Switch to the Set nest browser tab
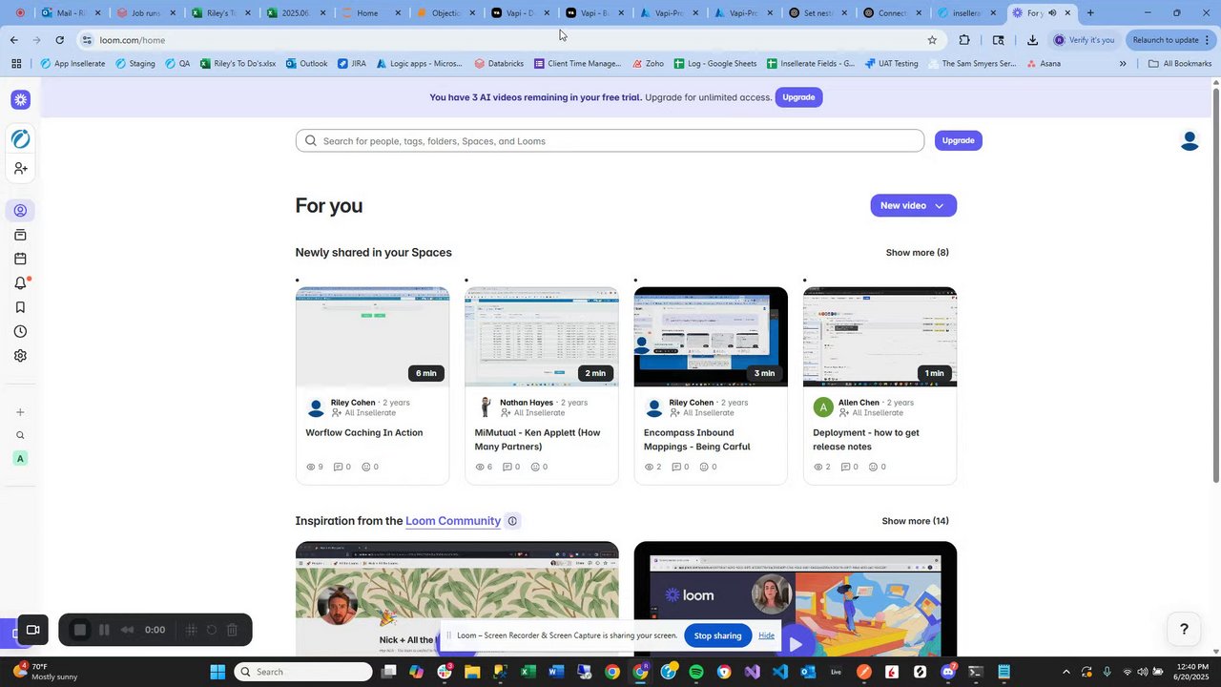 click(817, 13)
